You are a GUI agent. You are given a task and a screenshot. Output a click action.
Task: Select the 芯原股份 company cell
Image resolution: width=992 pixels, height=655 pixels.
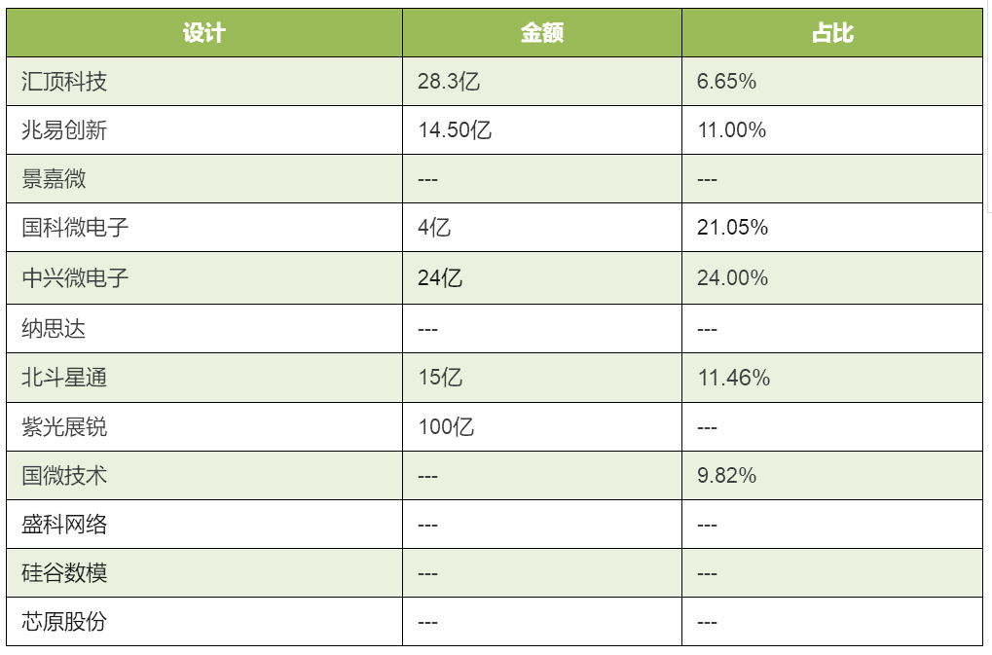(204, 622)
